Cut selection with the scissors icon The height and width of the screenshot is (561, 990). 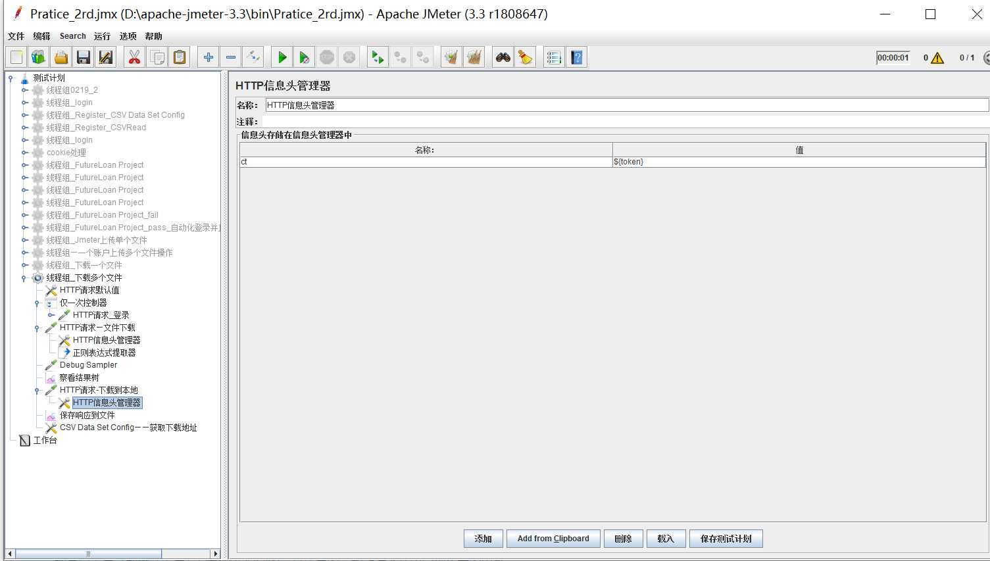(135, 58)
